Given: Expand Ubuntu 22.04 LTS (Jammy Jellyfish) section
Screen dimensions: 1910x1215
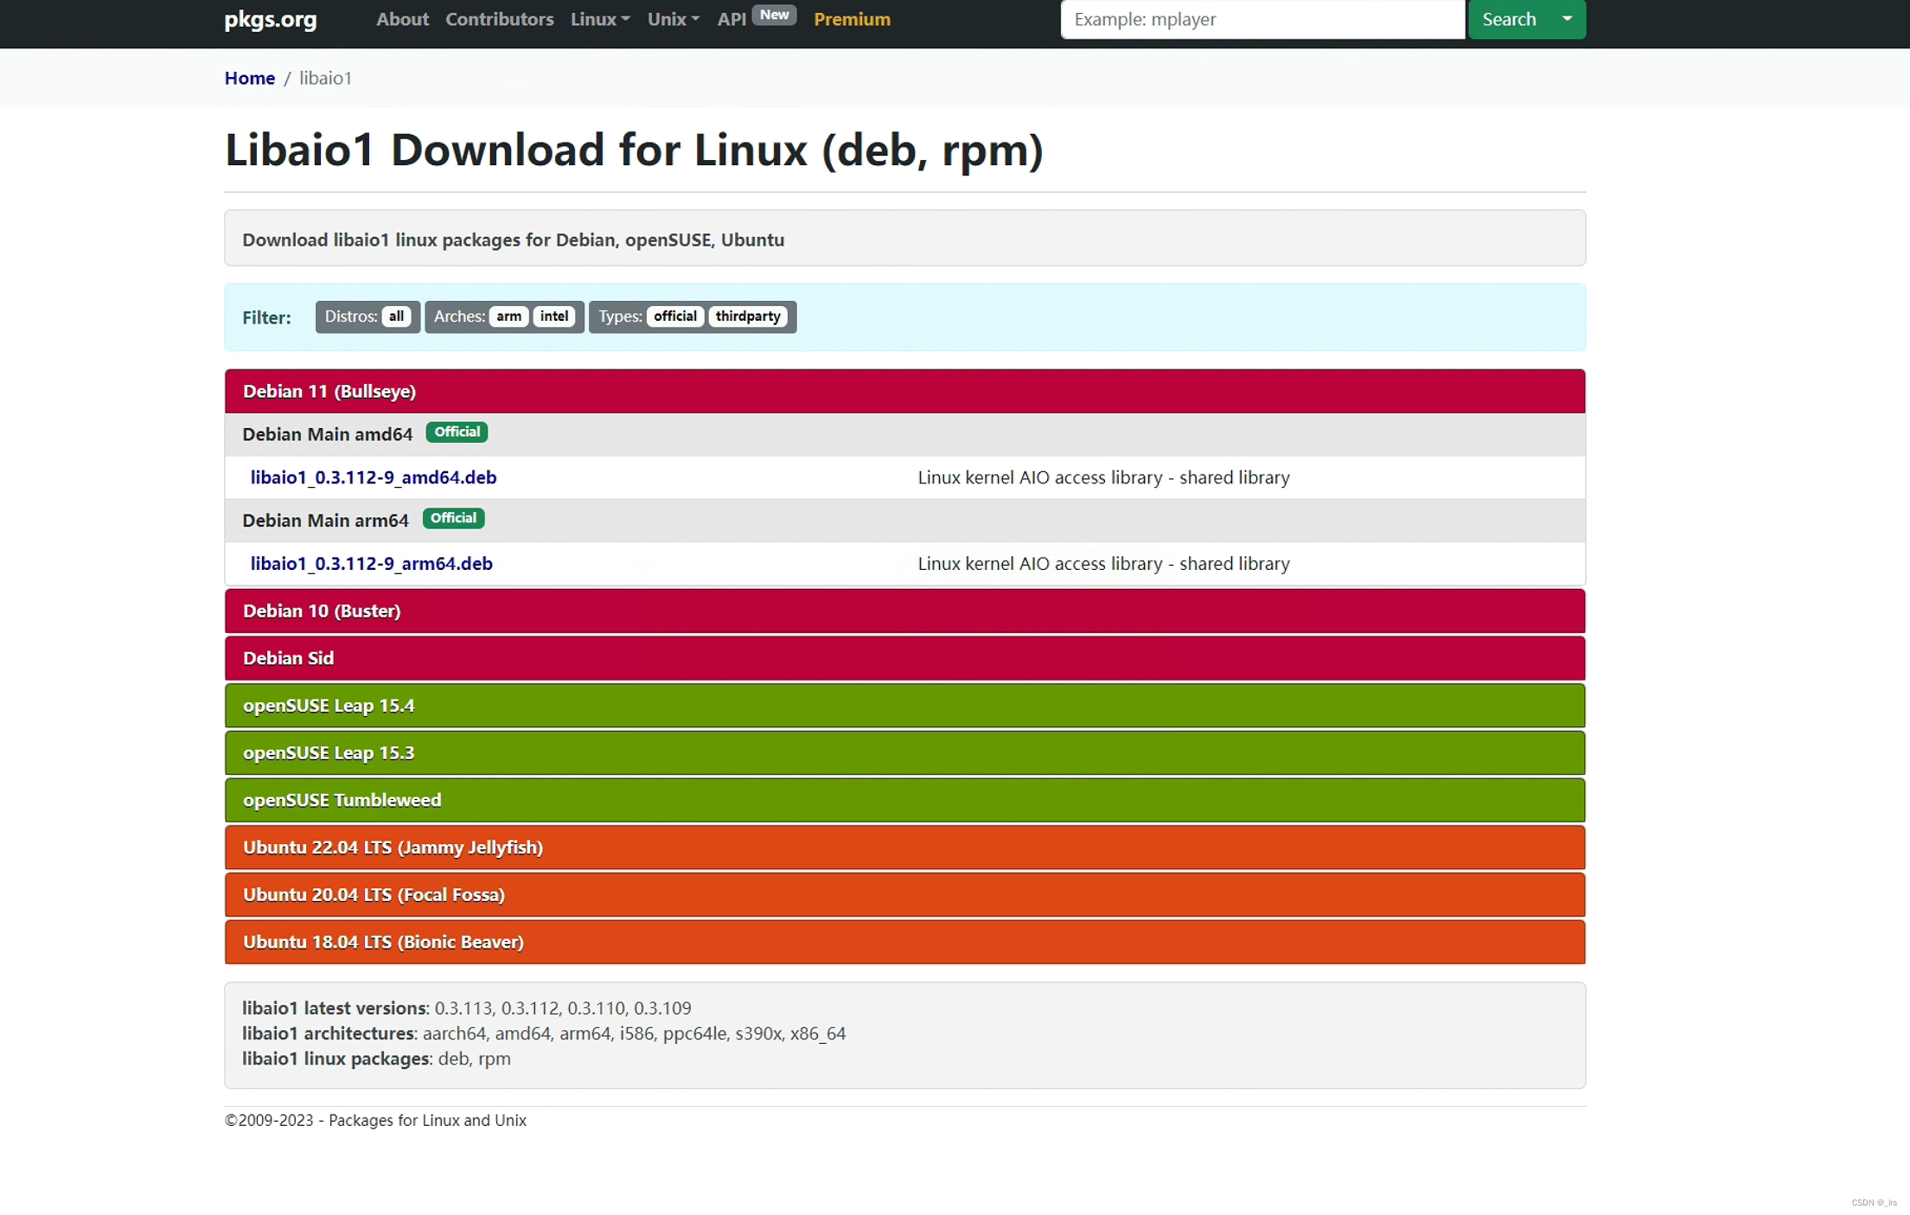Looking at the screenshot, I should click(393, 847).
